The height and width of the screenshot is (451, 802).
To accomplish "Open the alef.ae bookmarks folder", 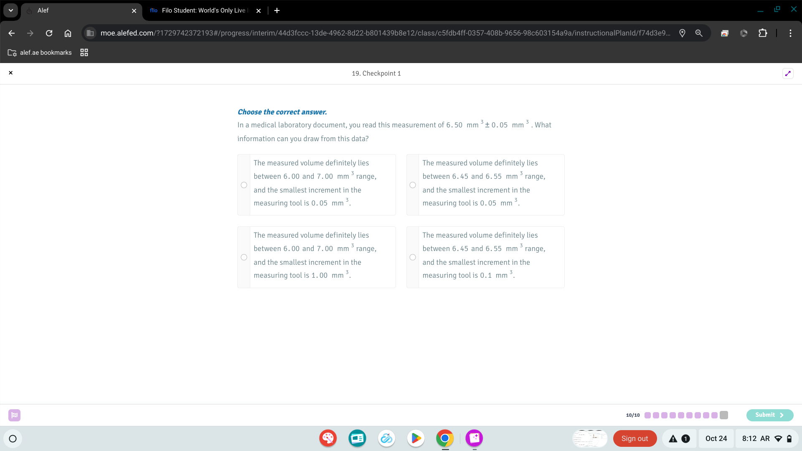I will click(40, 53).
